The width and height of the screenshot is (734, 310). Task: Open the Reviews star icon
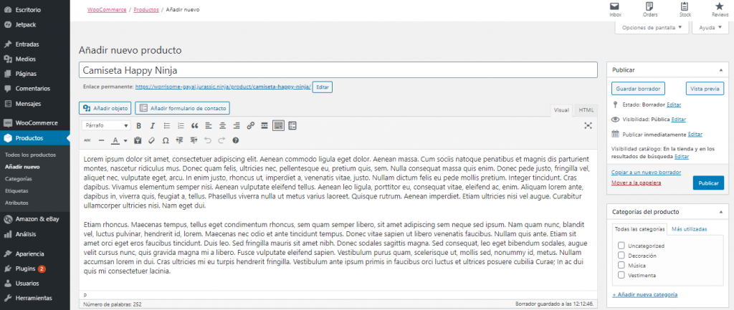pyautogui.click(x=720, y=9)
